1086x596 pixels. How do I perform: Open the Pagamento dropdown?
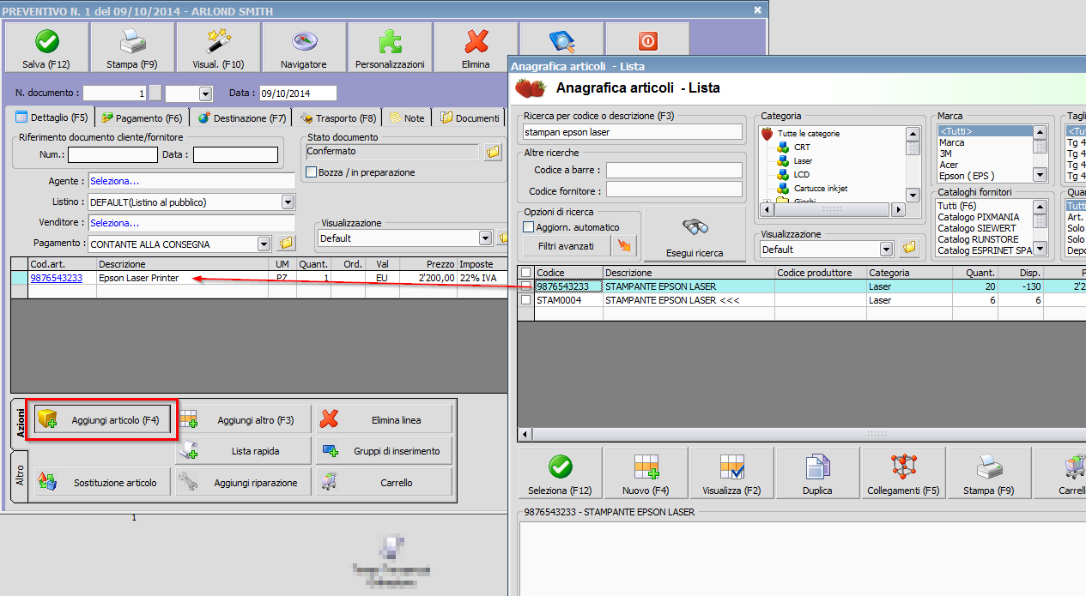click(264, 244)
